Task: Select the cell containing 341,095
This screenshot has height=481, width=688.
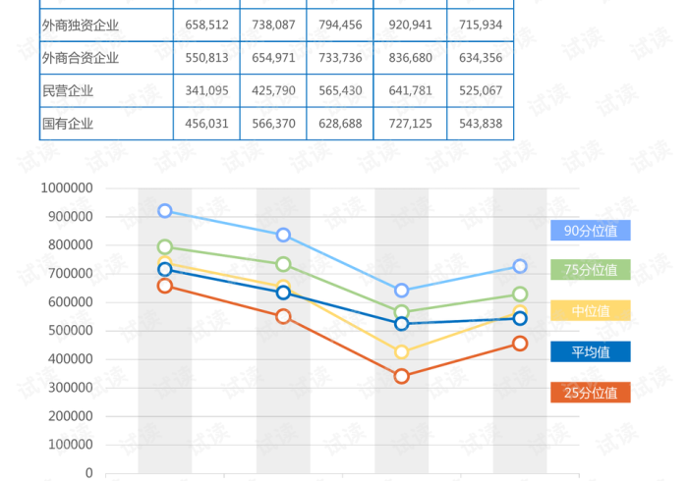Action: pyautogui.click(x=206, y=91)
